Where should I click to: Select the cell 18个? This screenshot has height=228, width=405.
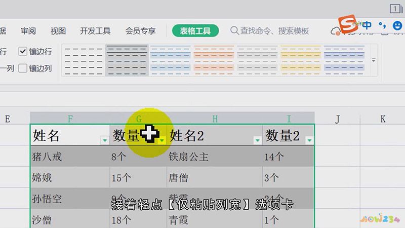pos(138,219)
